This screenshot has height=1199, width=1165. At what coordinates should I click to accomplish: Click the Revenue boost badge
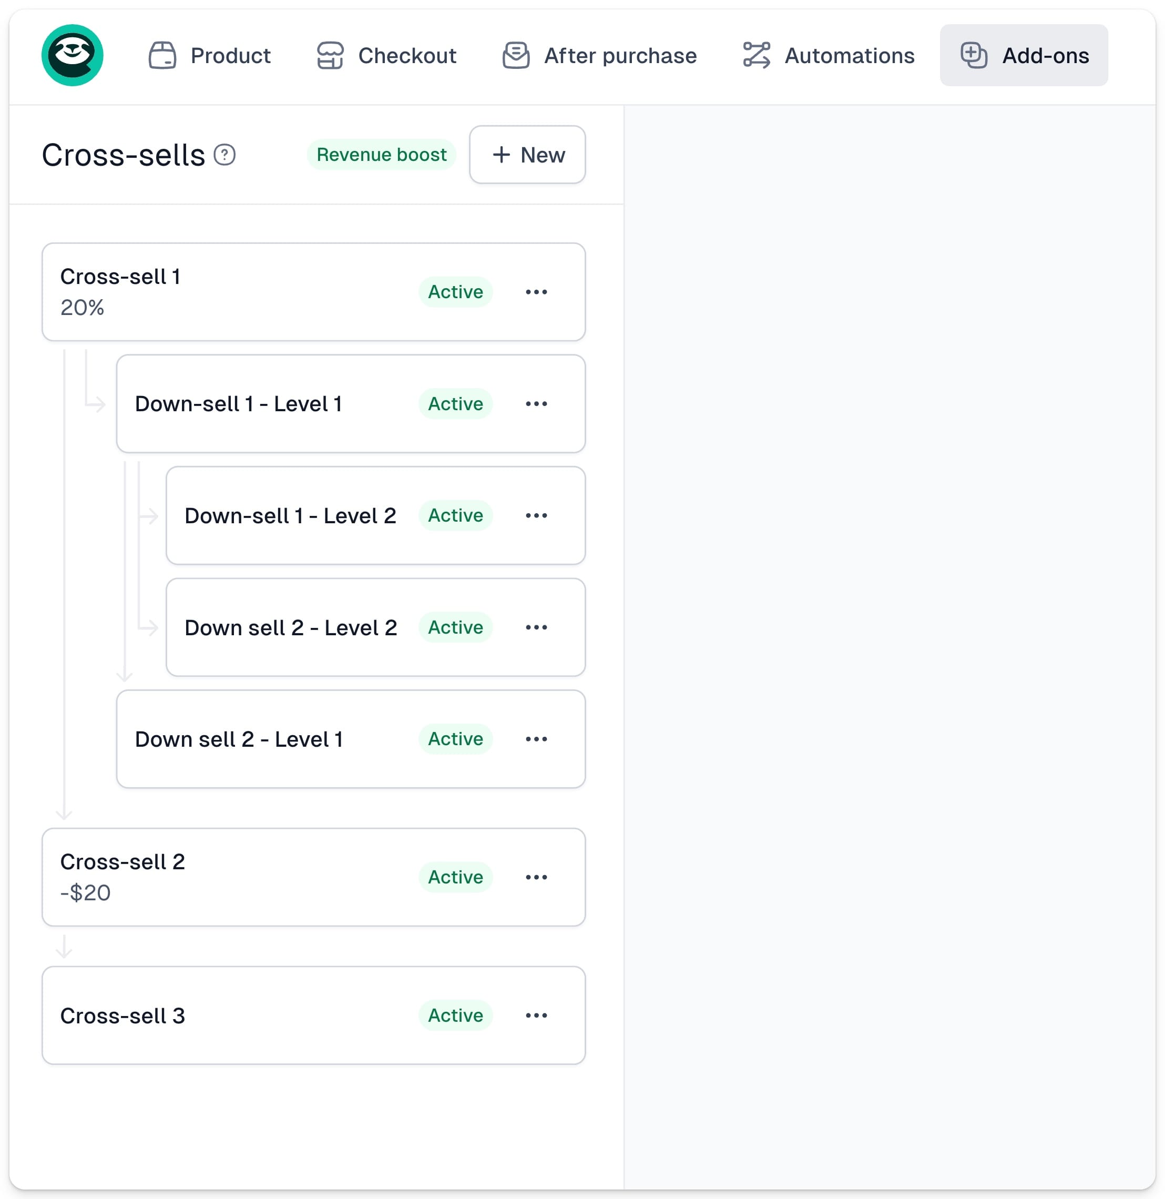tap(381, 155)
